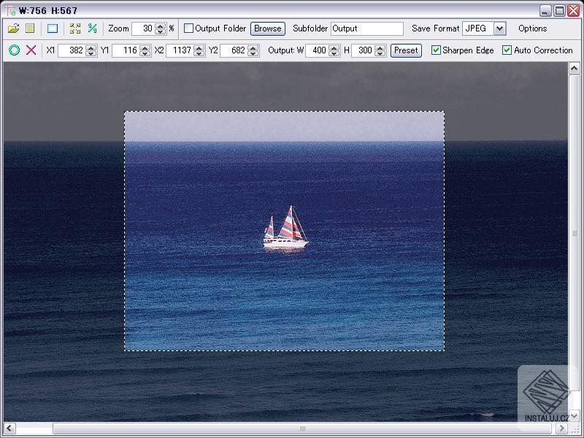Click the Output H height field

point(363,50)
